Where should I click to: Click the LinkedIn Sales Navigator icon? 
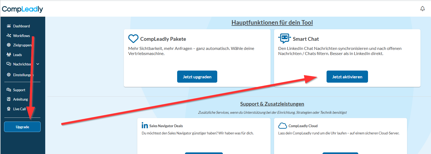point(145,126)
